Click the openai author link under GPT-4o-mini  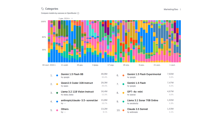point(133,95)
